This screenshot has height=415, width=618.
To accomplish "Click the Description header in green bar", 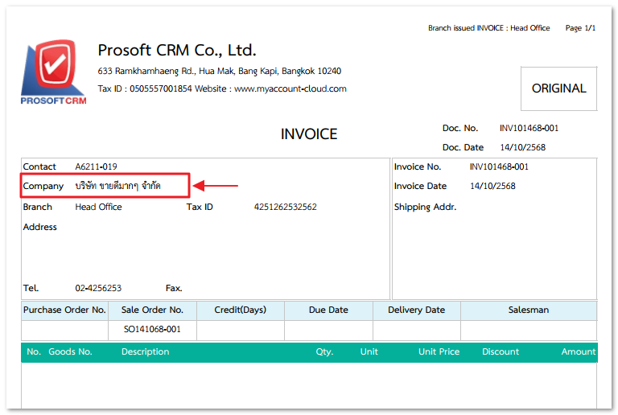I will click(x=145, y=351).
